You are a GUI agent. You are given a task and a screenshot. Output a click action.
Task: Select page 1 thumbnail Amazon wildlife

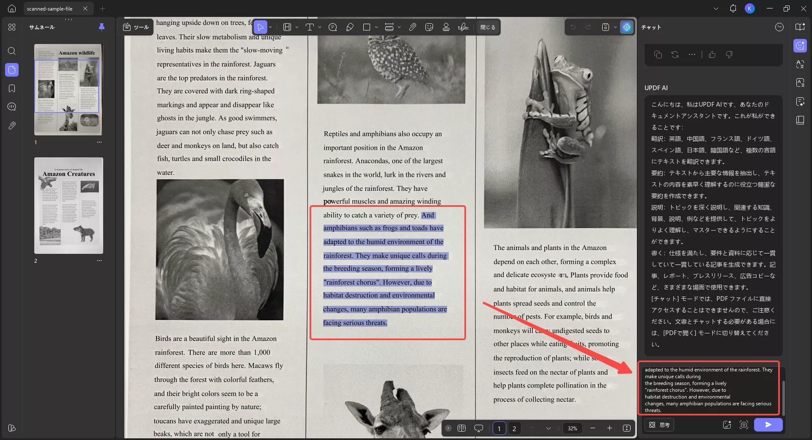pos(69,89)
